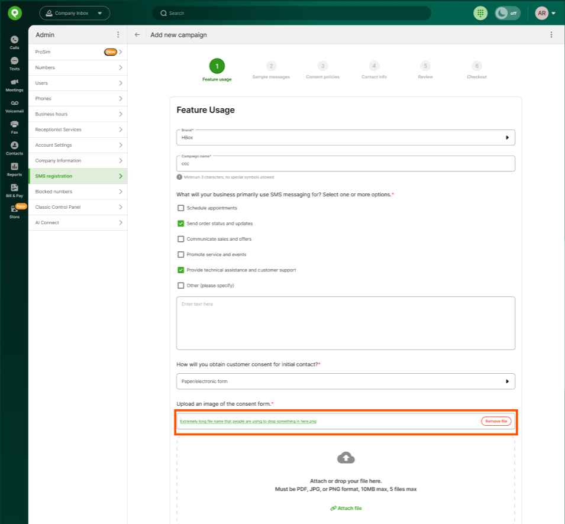
Task: Enable the Communicate sales and offers option
Action: click(x=181, y=239)
